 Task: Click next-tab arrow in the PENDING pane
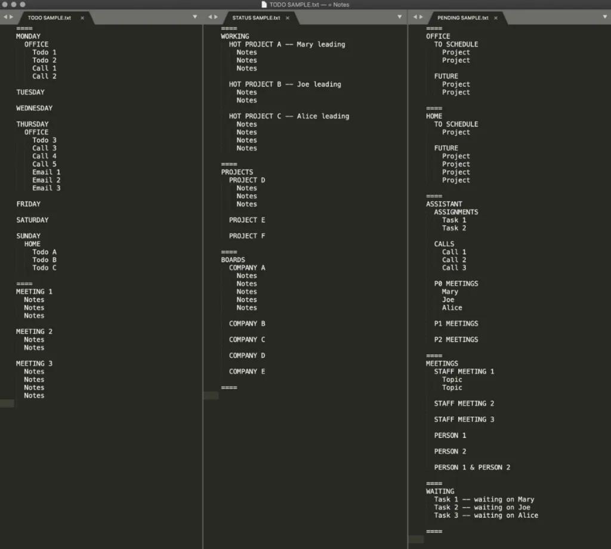click(421, 17)
